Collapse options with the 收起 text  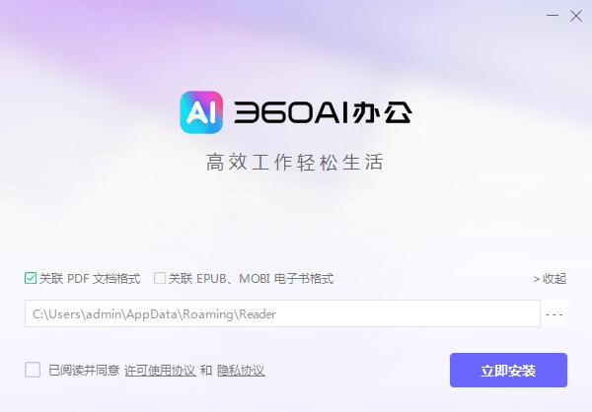pos(555,279)
